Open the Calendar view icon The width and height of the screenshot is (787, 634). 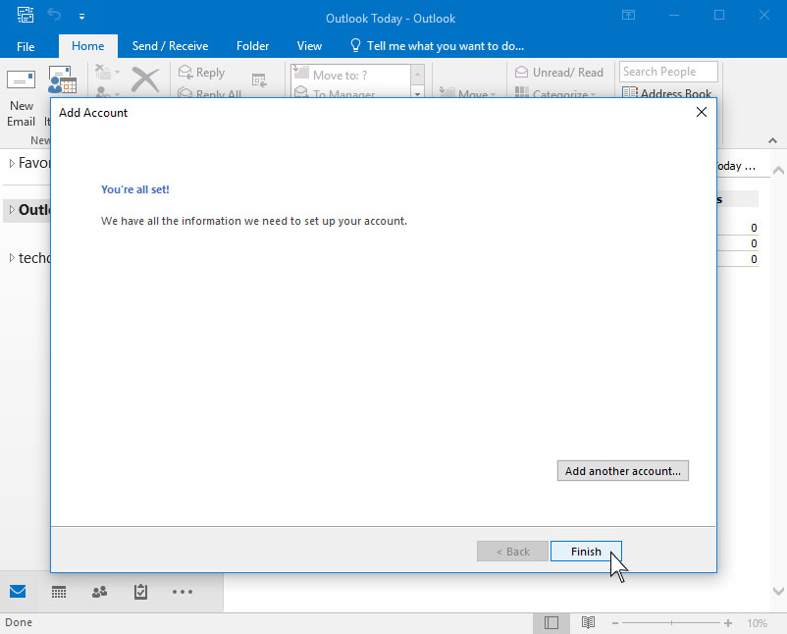pos(59,592)
